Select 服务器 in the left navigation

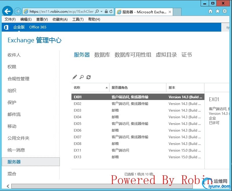coord(30,162)
